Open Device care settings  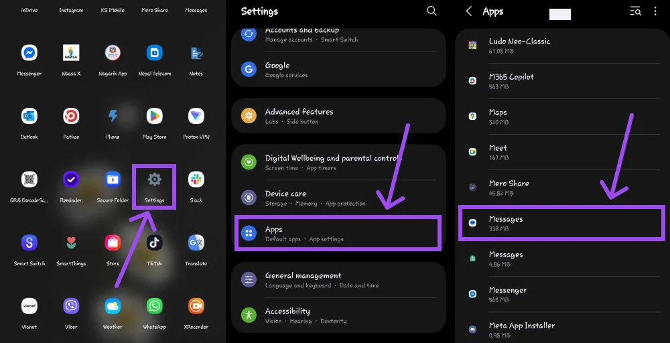(x=338, y=198)
